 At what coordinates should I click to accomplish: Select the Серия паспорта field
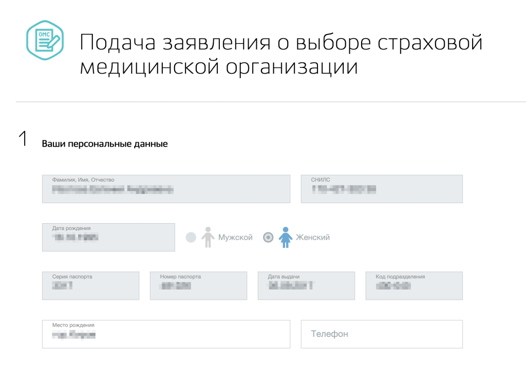pos(90,285)
